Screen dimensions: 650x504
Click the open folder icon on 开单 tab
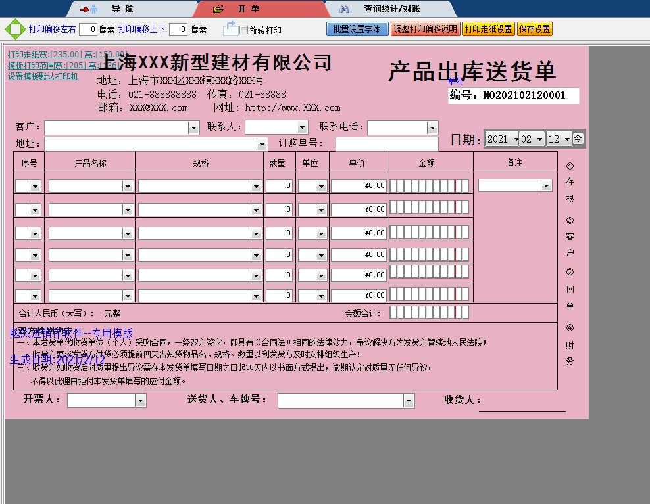[218, 9]
